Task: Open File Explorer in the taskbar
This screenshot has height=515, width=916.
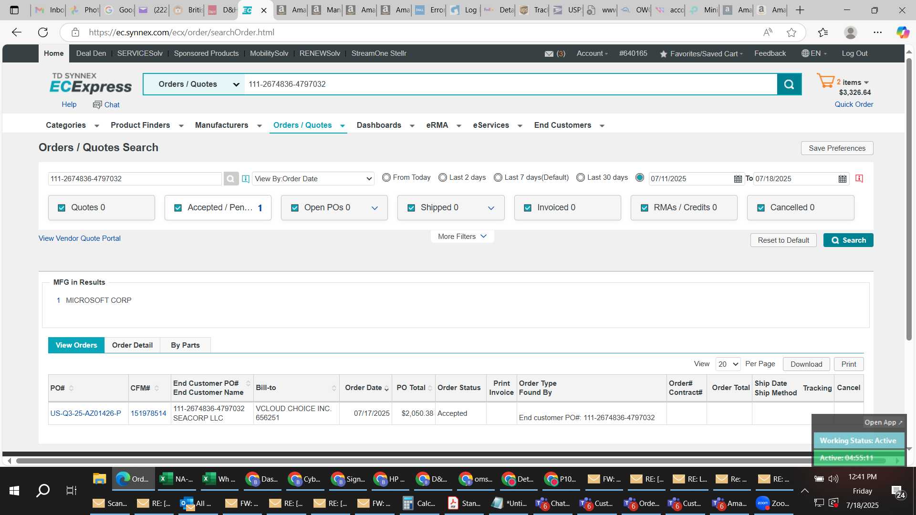Action: (99, 479)
